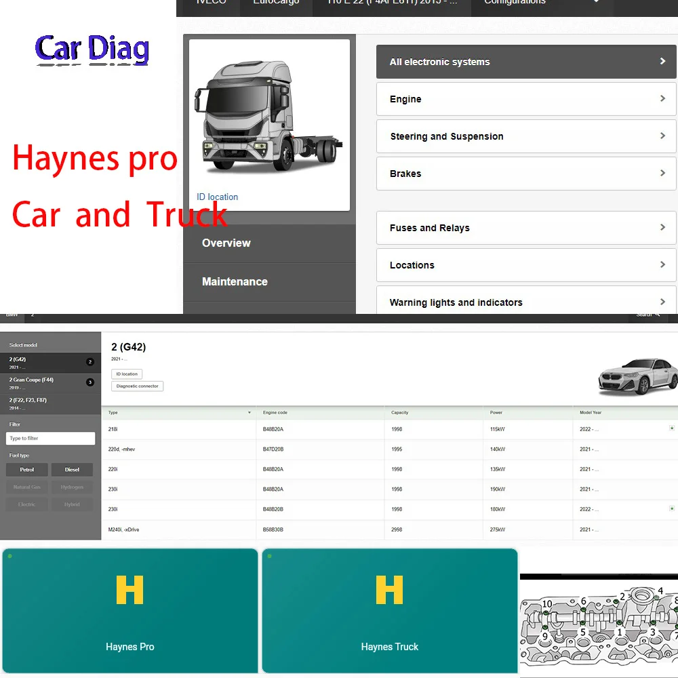The height and width of the screenshot is (678, 678).
Task: Click the variant count badge on 2 (G42)
Action: 90,362
